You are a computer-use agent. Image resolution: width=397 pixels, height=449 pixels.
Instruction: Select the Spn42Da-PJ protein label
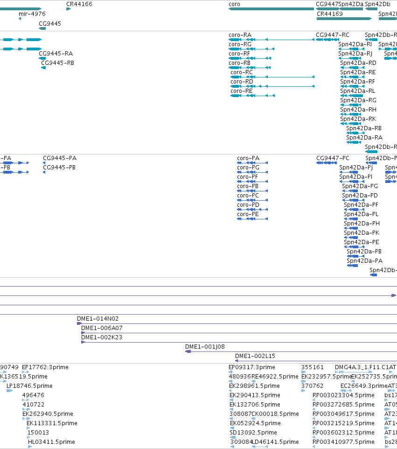(356, 167)
